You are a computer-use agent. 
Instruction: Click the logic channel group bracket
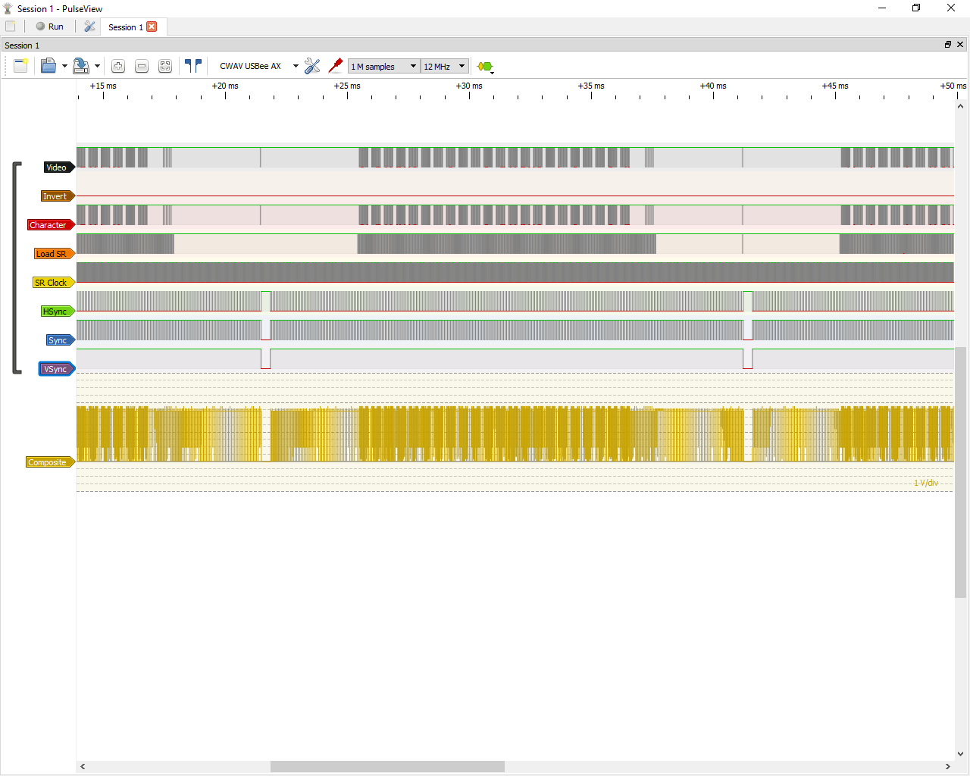point(17,268)
